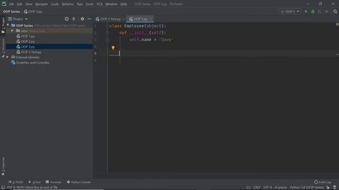Select OOP 3.py in project tree
Viewport: 339px width, 190px height.
coord(28,47)
